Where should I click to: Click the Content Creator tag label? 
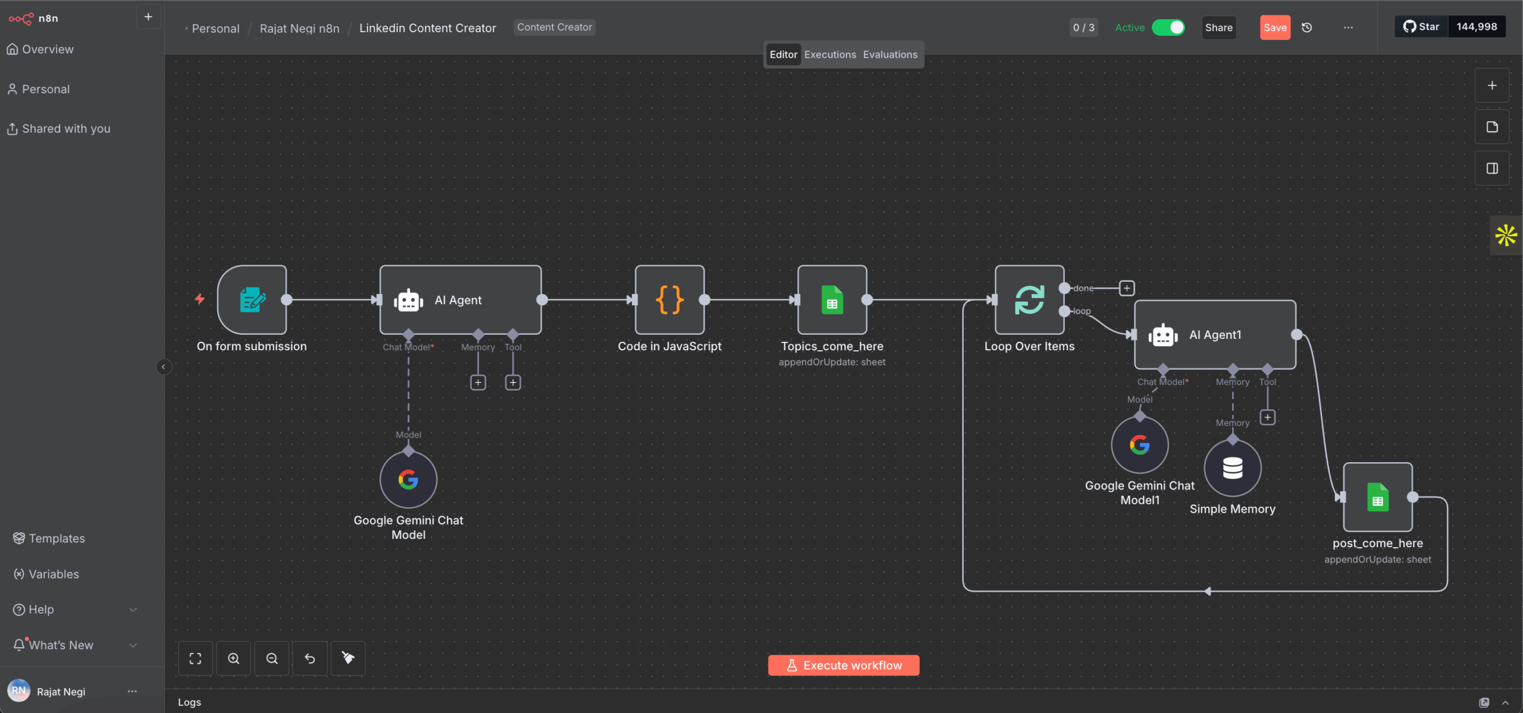coord(554,27)
